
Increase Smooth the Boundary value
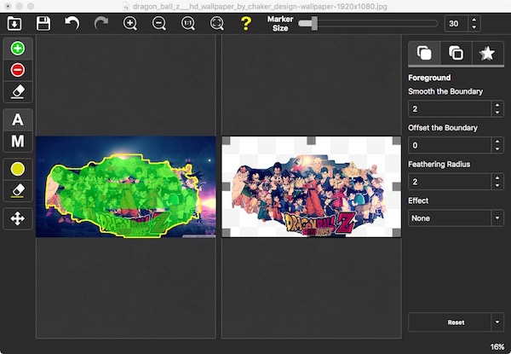(497, 105)
